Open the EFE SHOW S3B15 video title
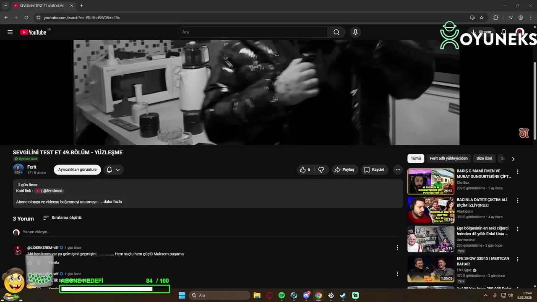The height and width of the screenshot is (302, 537). coord(483,261)
